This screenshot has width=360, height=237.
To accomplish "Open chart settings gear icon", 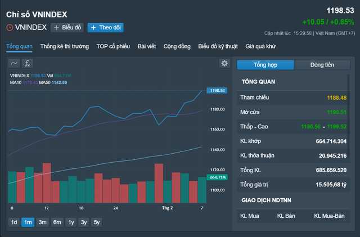I will coord(224,64).
